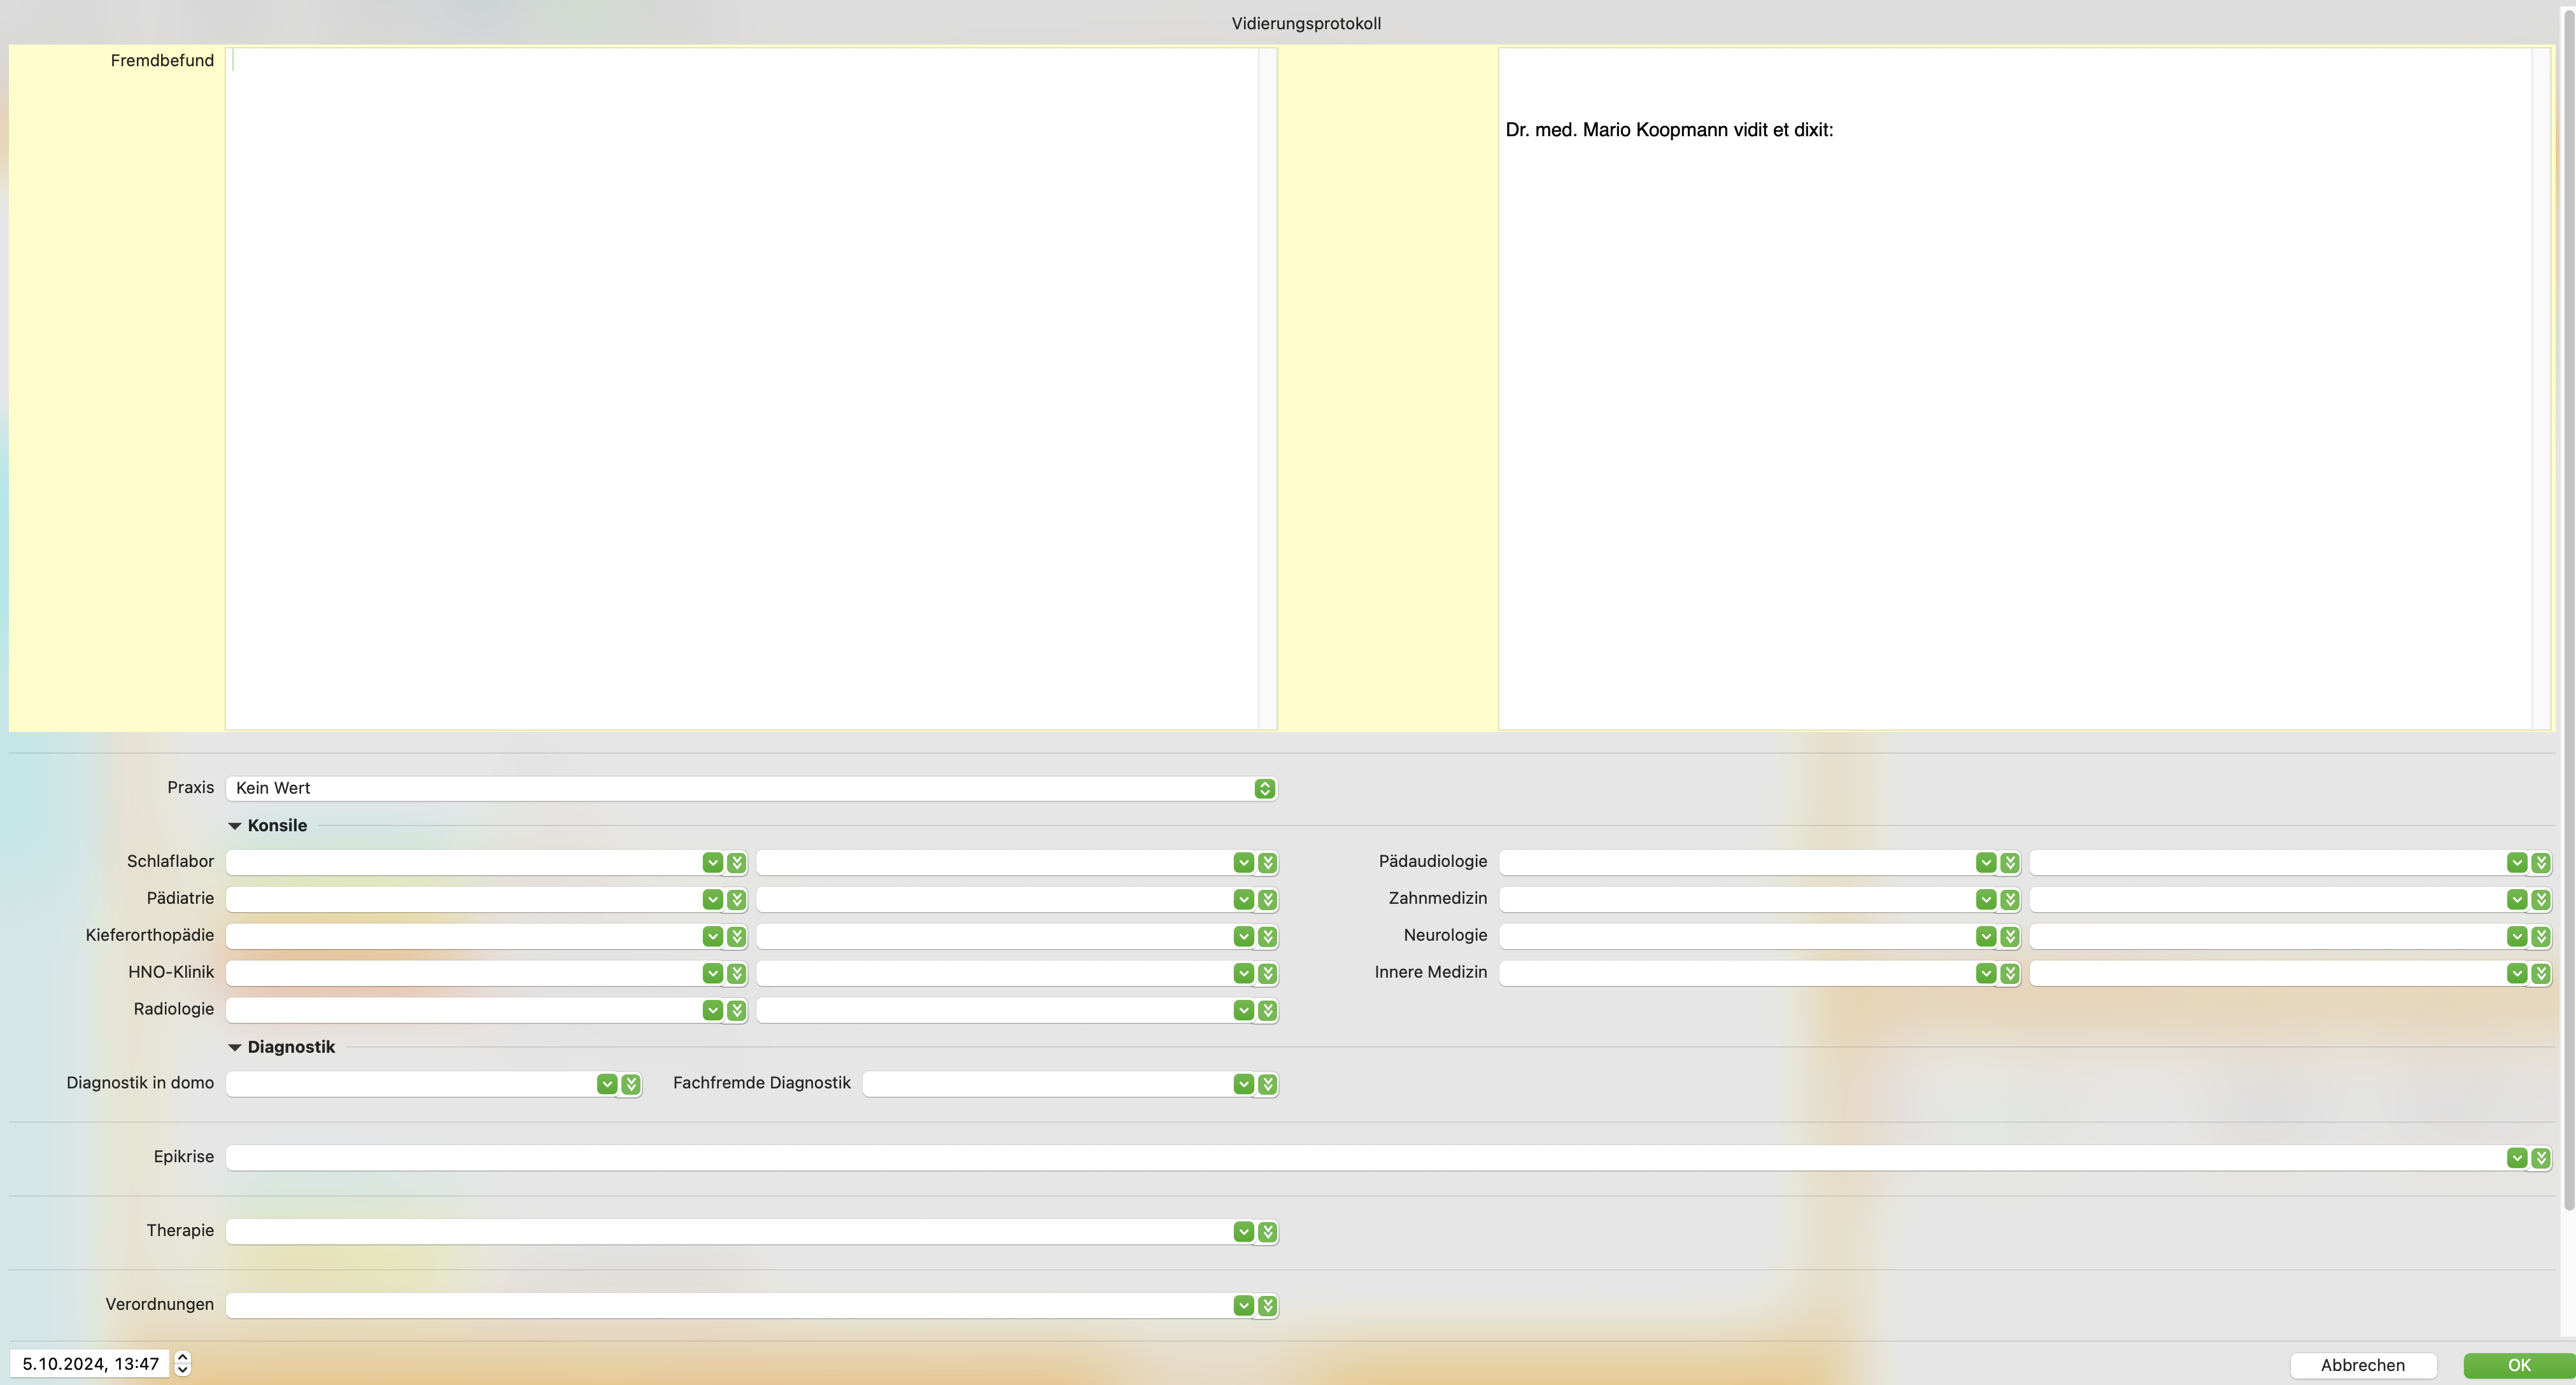Click double-chevron icon of Verordnungen field
The width and height of the screenshot is (2576, 1385).
[1267, 1306]
